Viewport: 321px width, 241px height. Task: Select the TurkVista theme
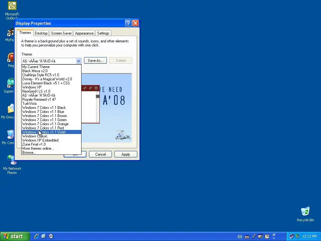pos(51,104)
